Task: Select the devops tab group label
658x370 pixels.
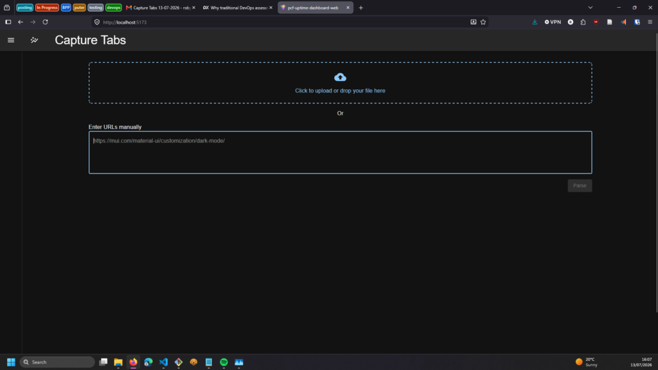Action: click(x=113, y=8)
